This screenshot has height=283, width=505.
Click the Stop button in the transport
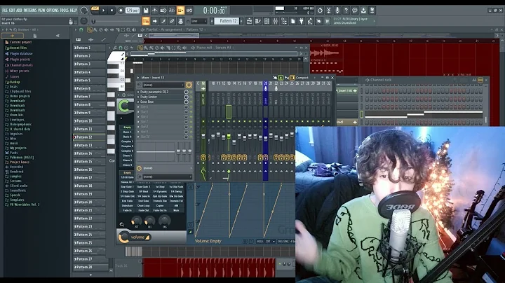112,11
